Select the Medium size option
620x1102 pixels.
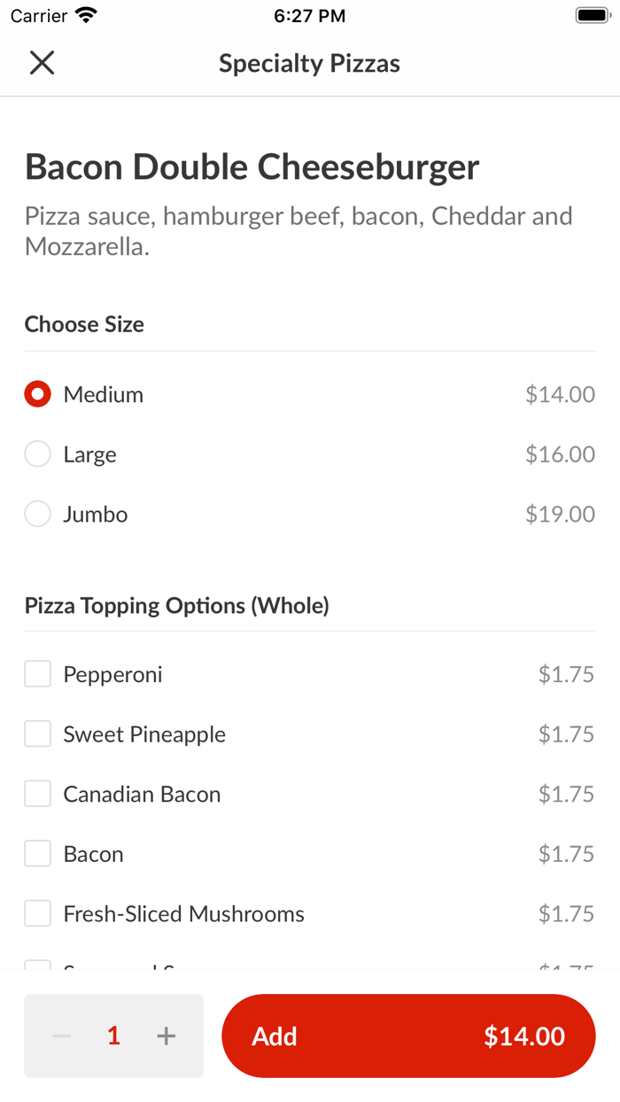36,393
